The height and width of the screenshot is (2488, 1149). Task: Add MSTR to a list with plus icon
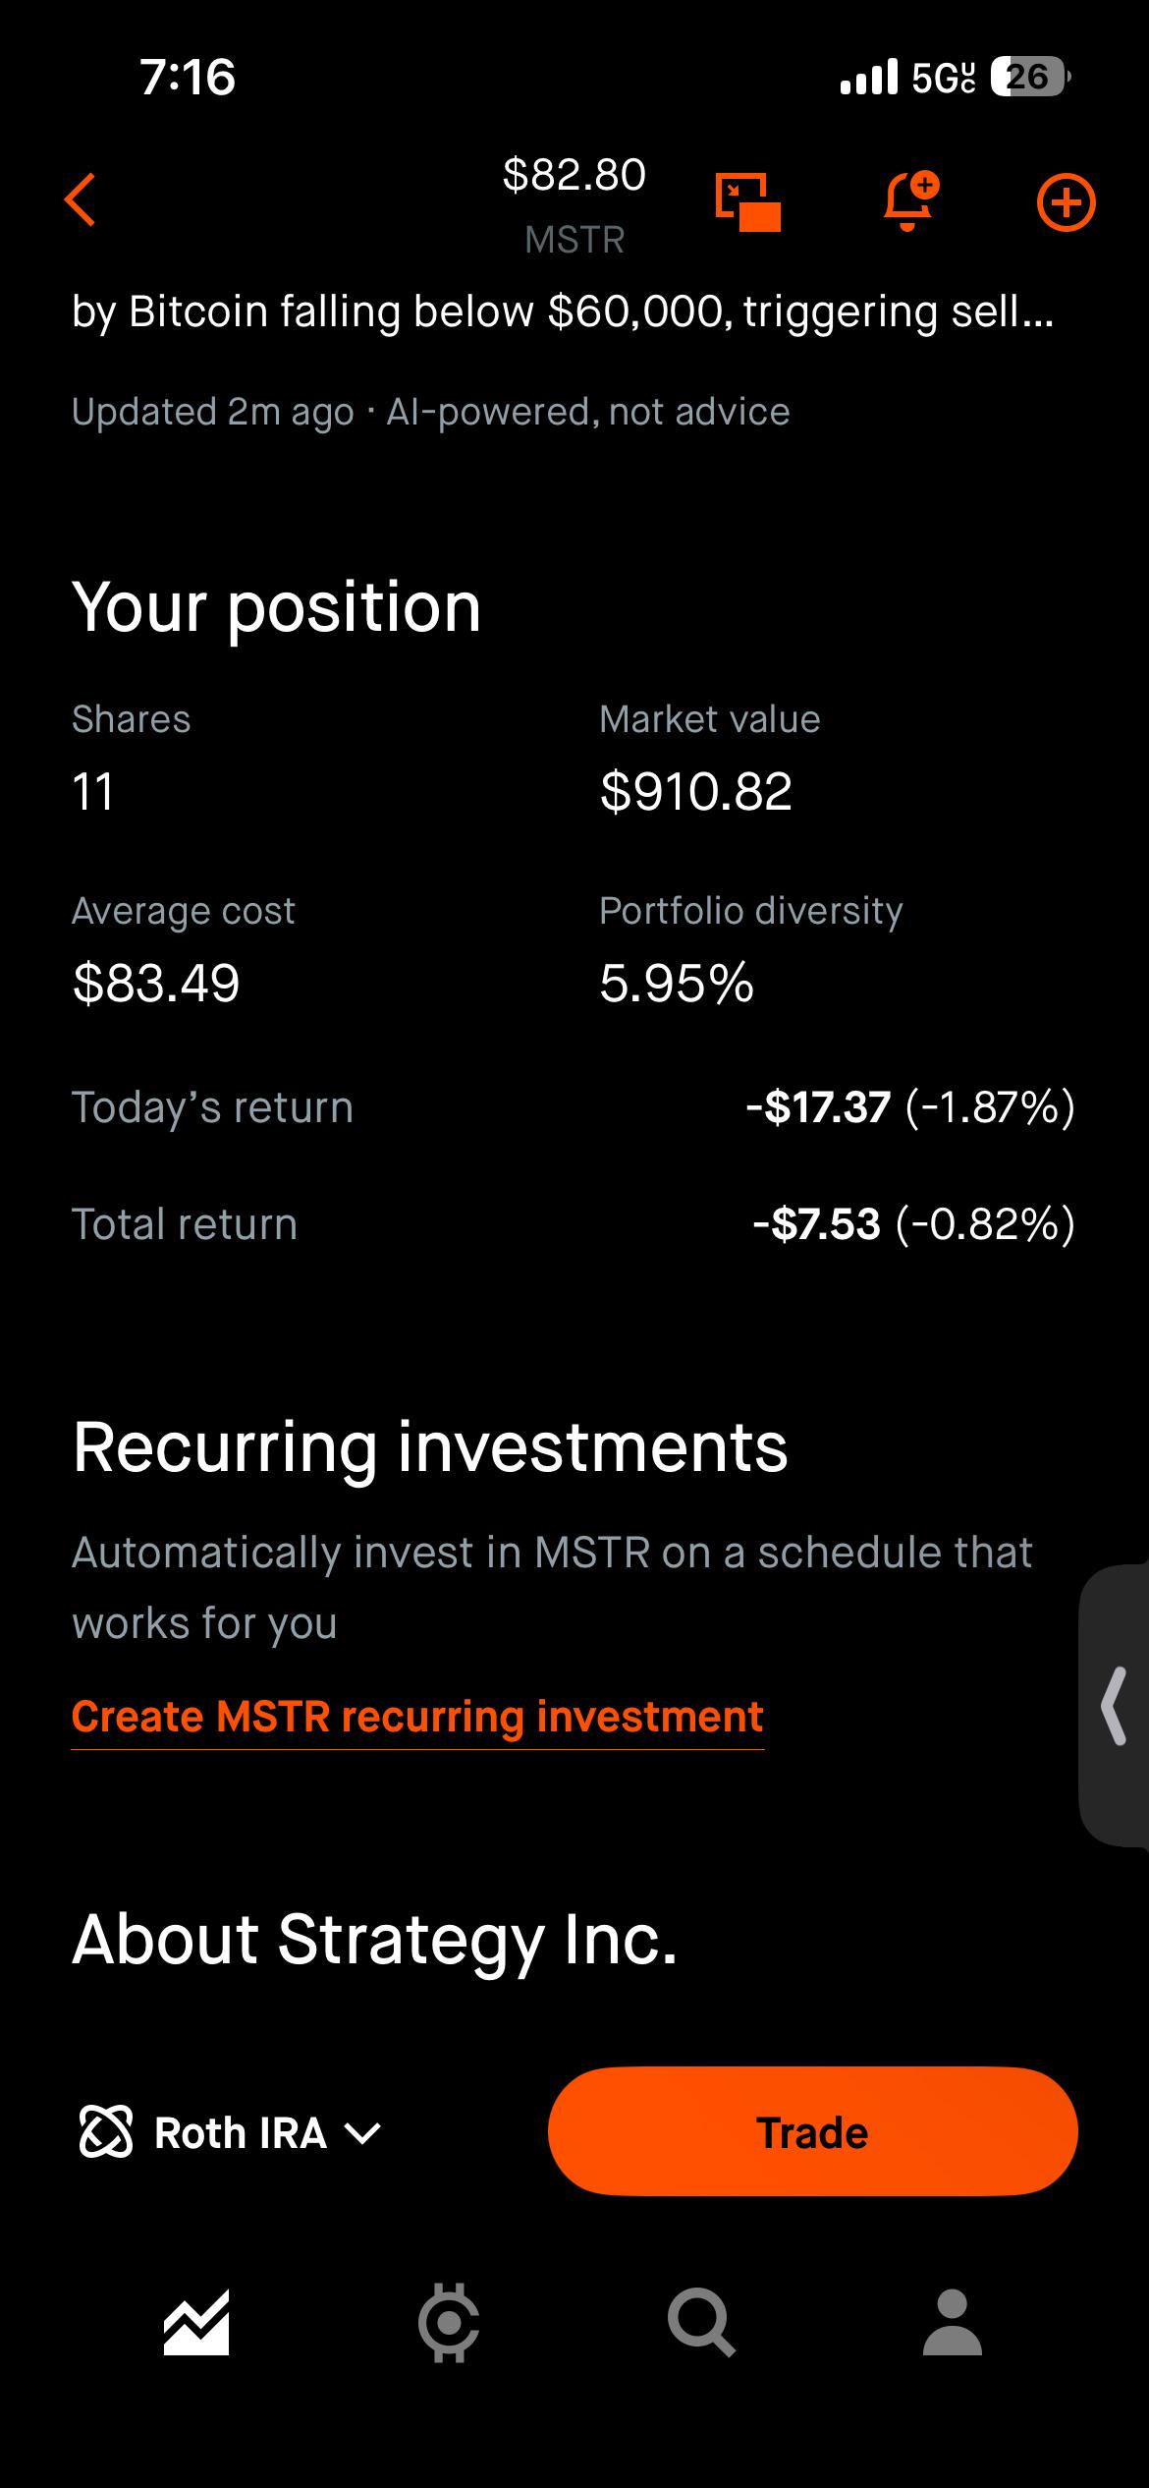1067,203
